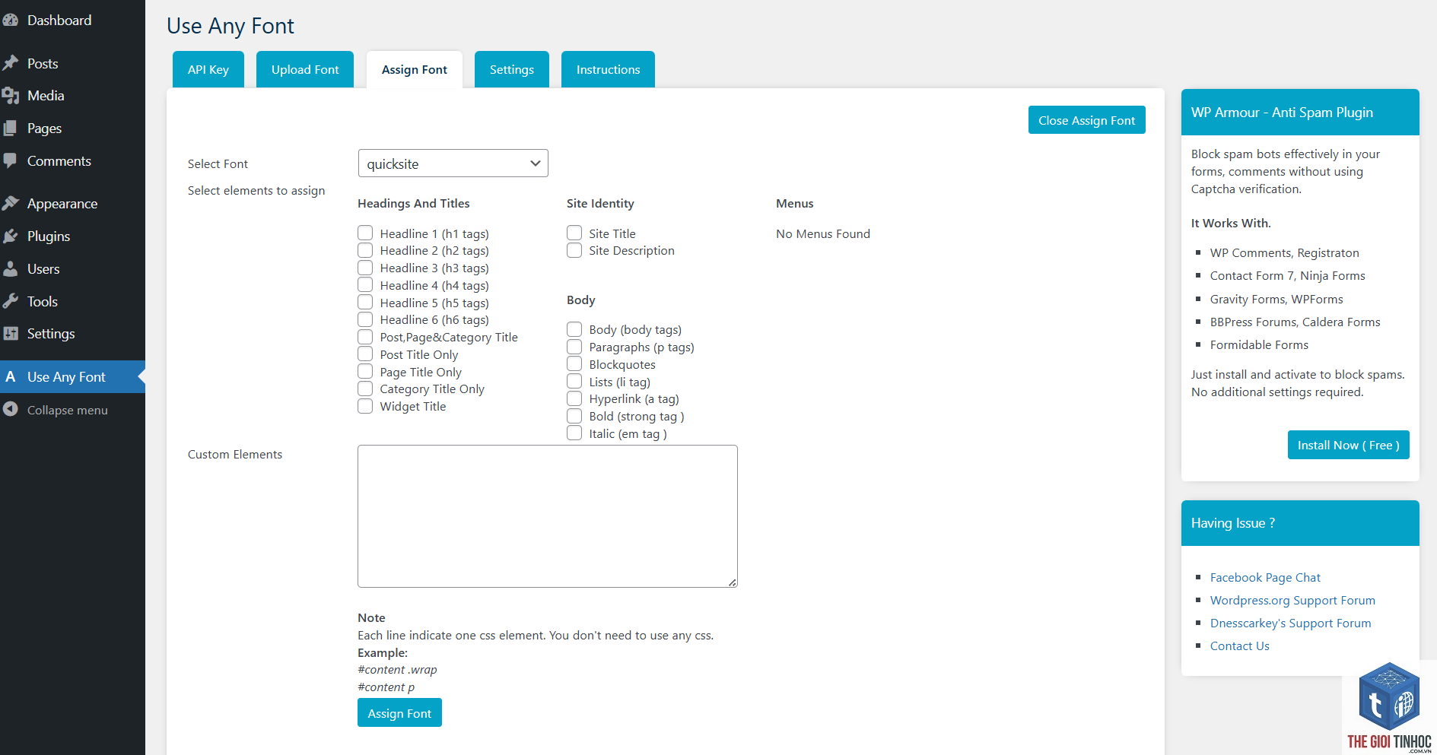Click the Tools wrench icon
1437x755 pixels.
pos(10,302)
